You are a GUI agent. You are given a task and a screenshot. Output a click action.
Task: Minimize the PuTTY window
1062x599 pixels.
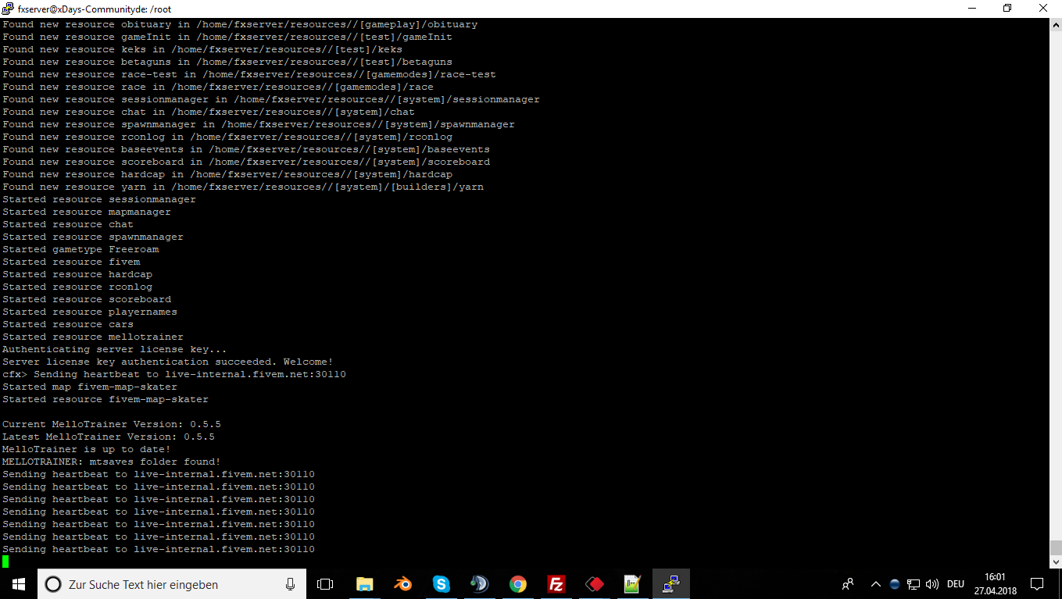[971, 9]
